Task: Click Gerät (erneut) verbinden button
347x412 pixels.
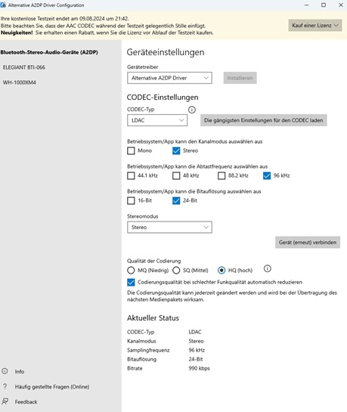Action: coord(308,242)
